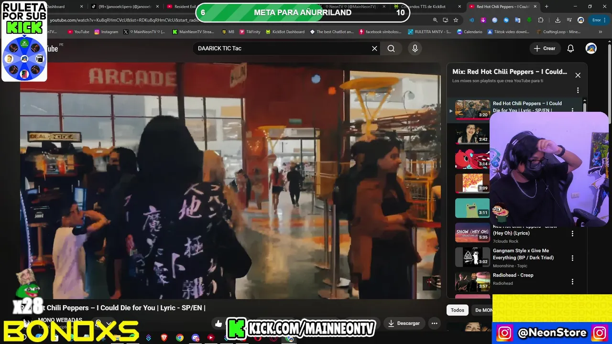This screenshot has height=344, width=612.
Task: Click the YouTube search magnifier button
Action: (x=391, y=48)
